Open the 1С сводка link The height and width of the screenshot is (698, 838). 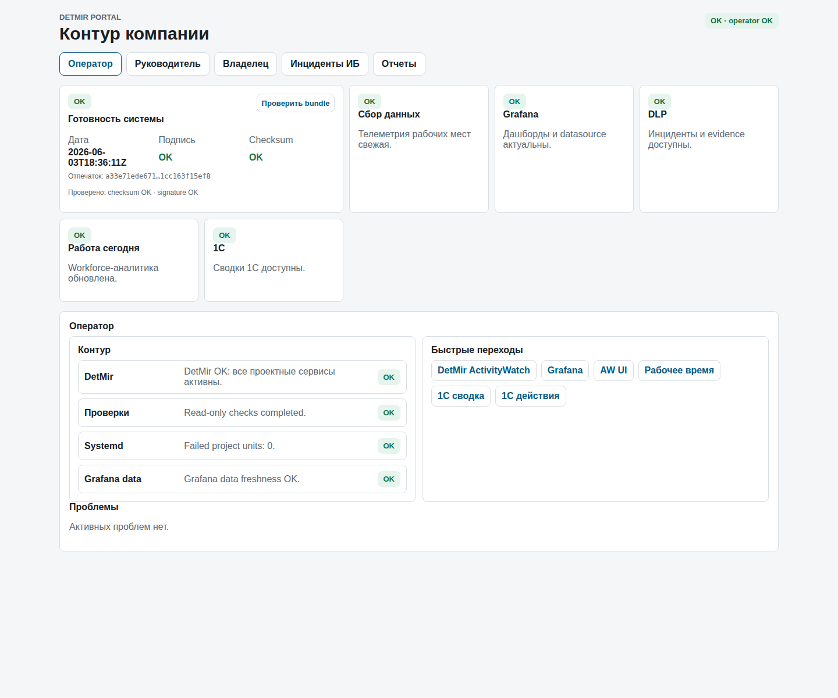coord(461,396)
